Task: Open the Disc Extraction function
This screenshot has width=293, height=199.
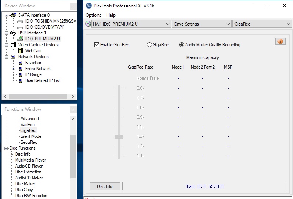Action: tap(28, 172)
